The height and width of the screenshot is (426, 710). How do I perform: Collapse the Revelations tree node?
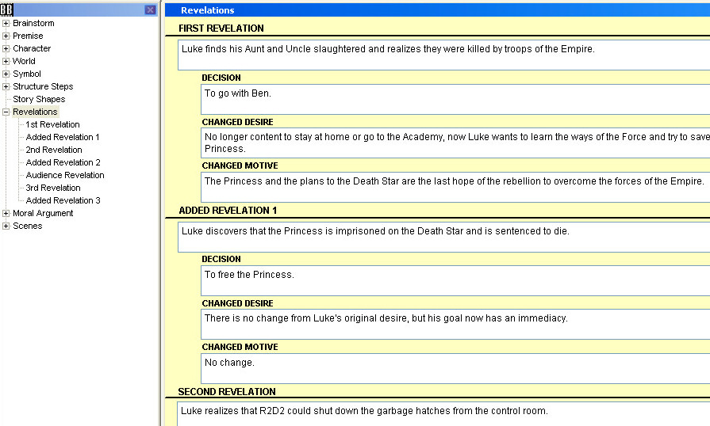[x=6, y=112]
